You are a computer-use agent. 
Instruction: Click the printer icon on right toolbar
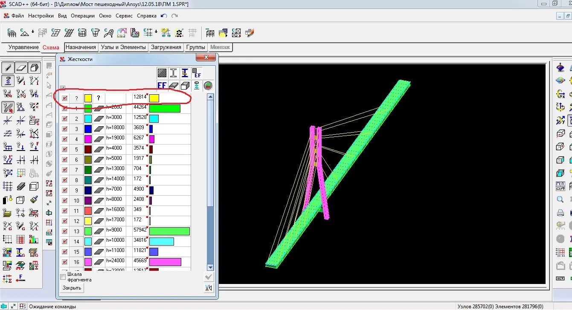pos(560,212)
